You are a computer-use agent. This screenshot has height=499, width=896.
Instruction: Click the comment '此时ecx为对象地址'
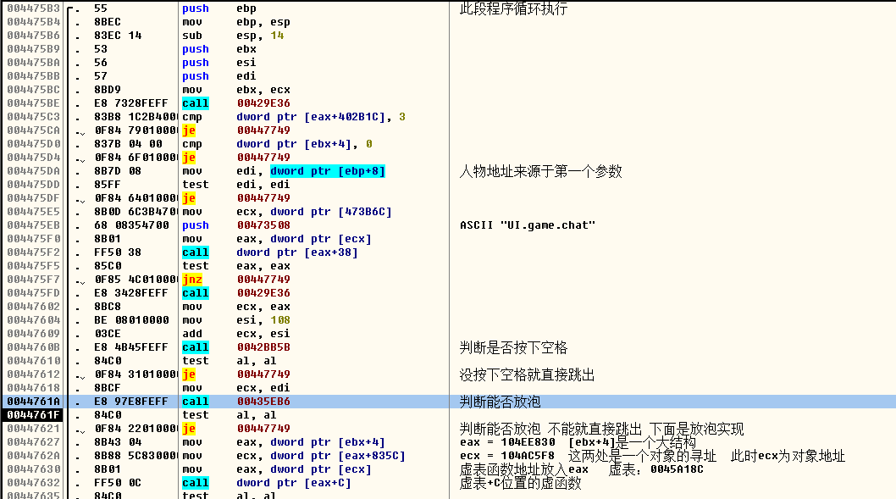788,456
